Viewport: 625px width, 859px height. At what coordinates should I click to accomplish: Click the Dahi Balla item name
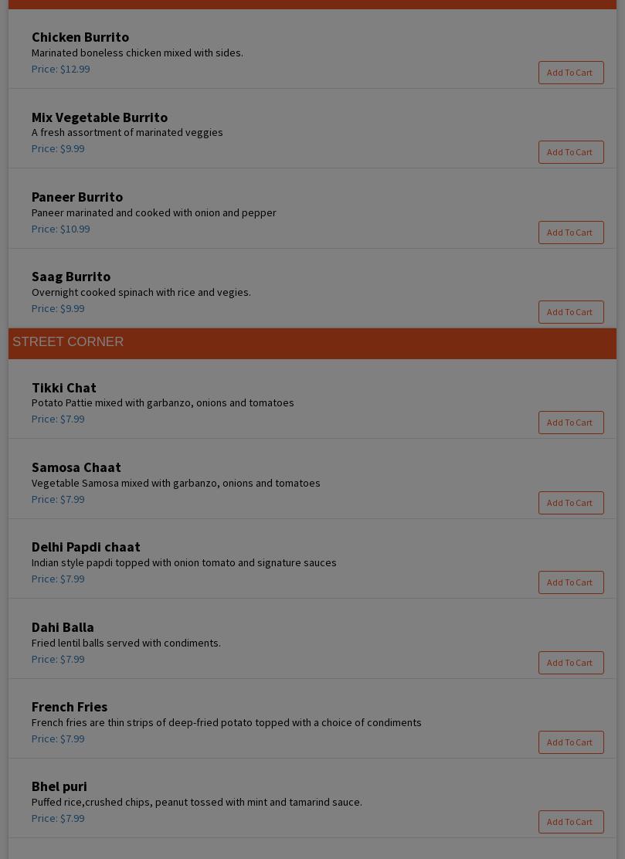tap(63, 627)
